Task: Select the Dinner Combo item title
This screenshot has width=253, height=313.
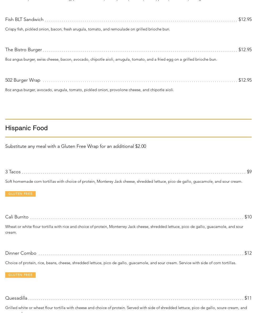Action: pyautogui.click(x=21, y=253)
